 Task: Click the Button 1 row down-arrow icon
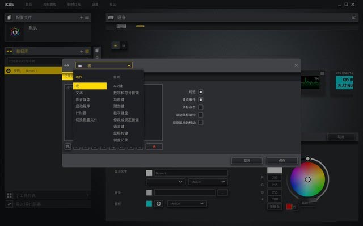pos(9,71)
